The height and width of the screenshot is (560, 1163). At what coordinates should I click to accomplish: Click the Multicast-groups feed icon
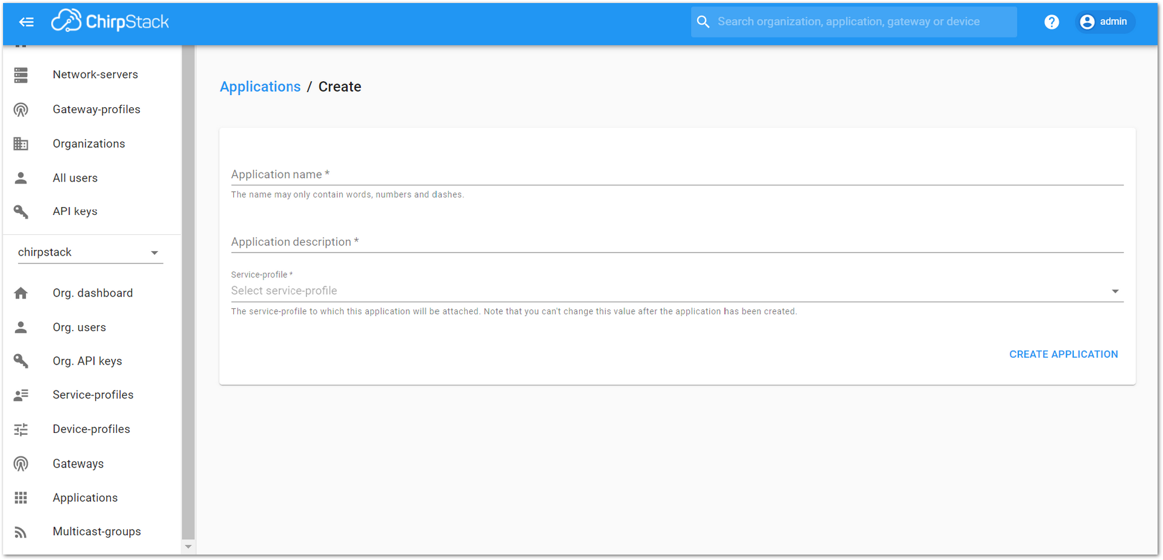point(21,532)
